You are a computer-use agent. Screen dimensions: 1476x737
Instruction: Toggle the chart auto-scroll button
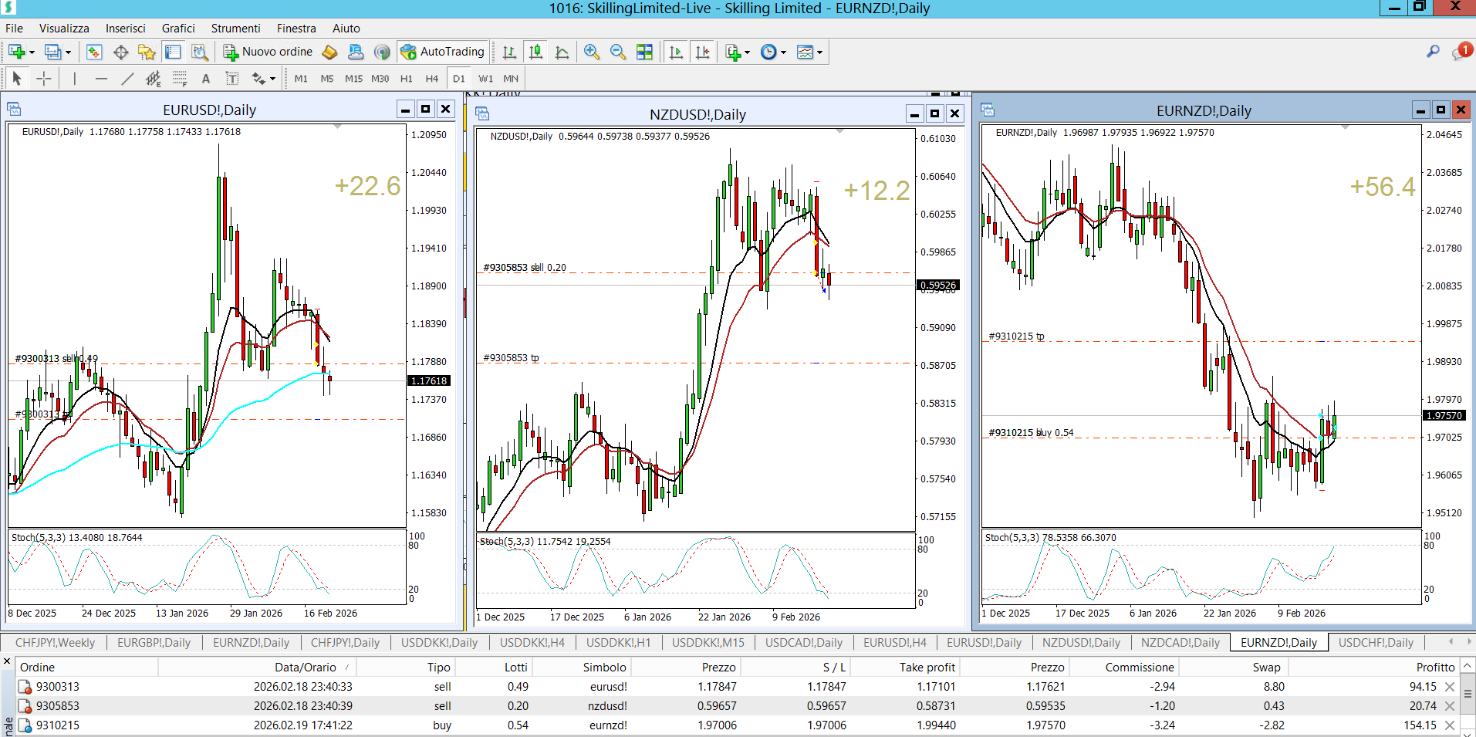[677, 52]
